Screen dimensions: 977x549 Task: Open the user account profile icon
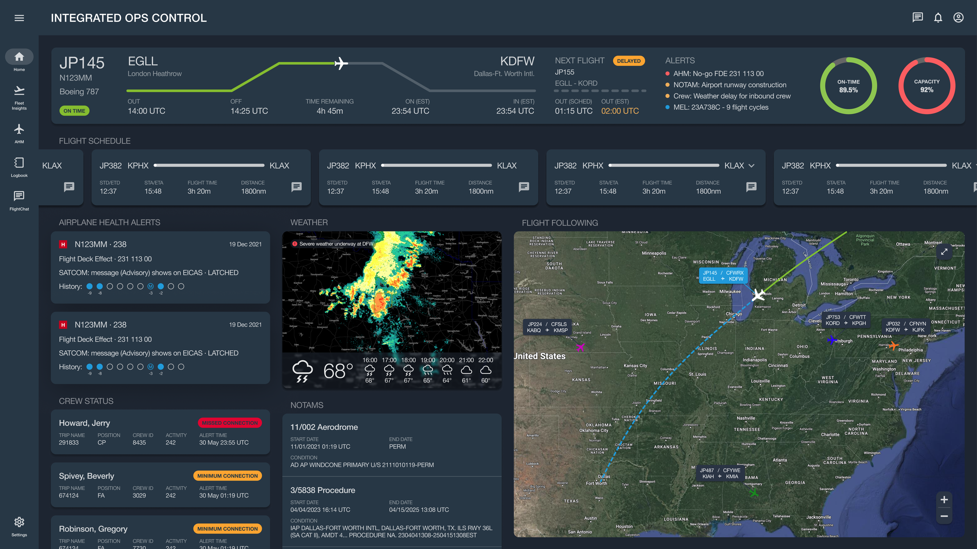pyautogui.click(x=958, y=18)
